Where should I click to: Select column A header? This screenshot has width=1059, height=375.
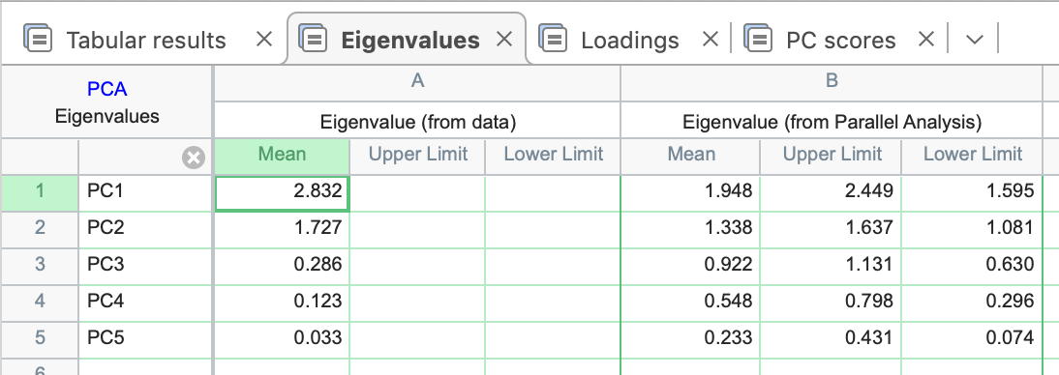click(417, 82)
